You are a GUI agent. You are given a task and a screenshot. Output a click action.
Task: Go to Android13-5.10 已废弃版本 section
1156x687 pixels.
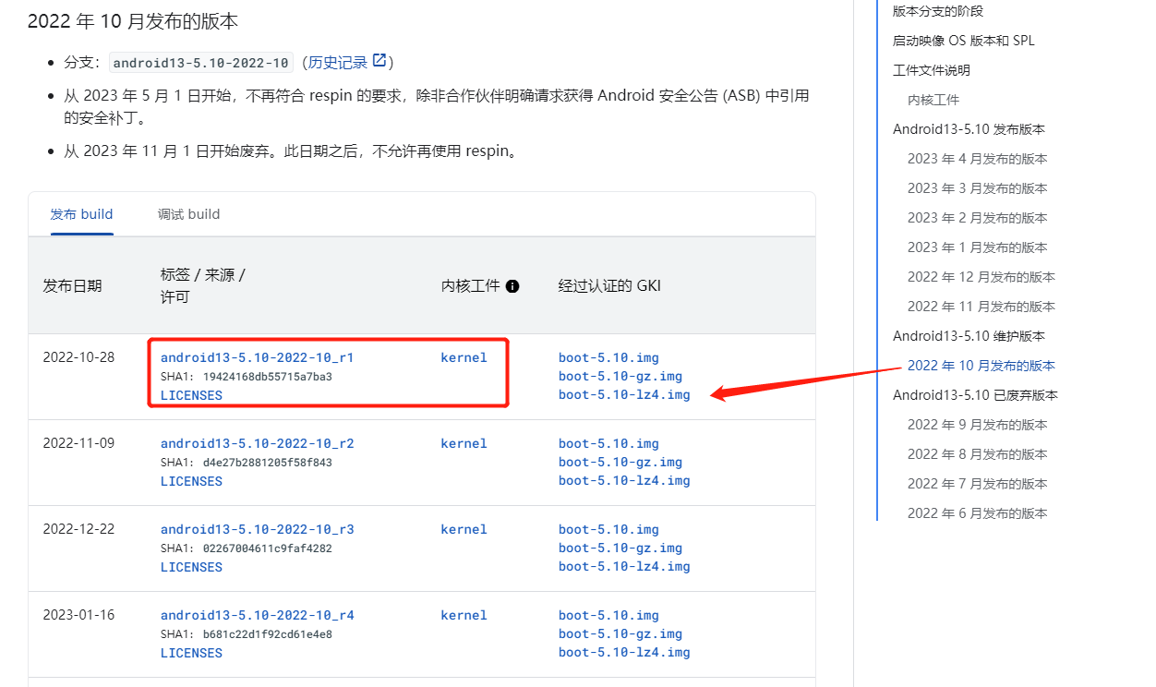coord(975,395)
